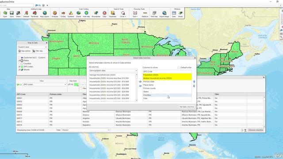Viewport: 283px width, 159px height.
Task: Select ZIP5 Code in Columns to show
Action: coord(167,72)
